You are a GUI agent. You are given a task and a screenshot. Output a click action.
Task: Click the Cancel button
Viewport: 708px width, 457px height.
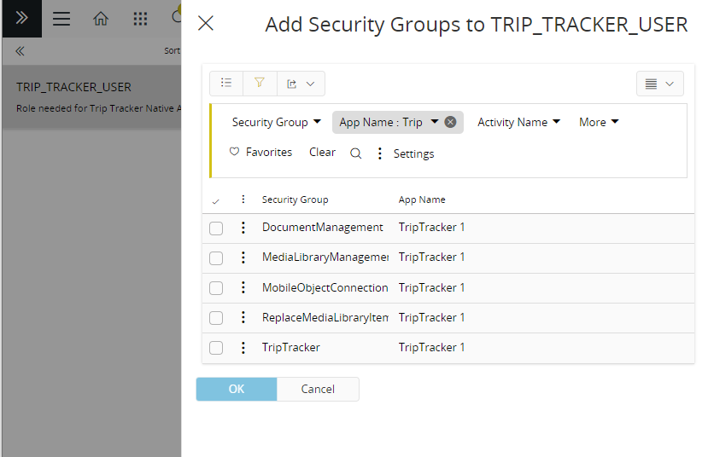(318, 389)
